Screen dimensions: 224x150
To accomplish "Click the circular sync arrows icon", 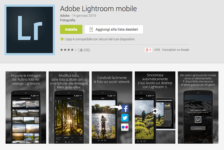I will (155, 111).
